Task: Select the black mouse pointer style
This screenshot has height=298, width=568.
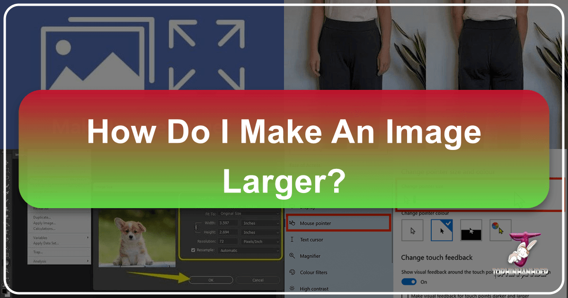Action: pyautogui.click(x=470, y=230)
